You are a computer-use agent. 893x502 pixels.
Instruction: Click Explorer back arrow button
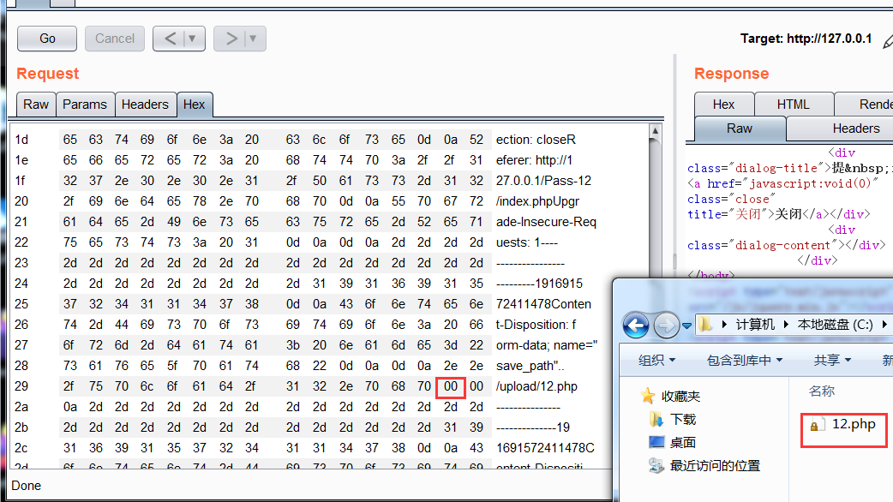(636, 326)
